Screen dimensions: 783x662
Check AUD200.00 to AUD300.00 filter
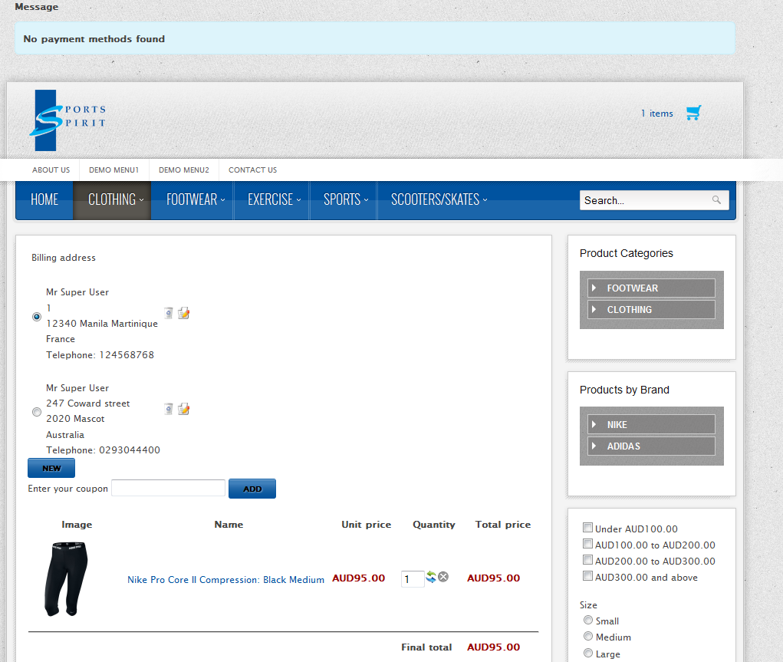pos(587,559)
